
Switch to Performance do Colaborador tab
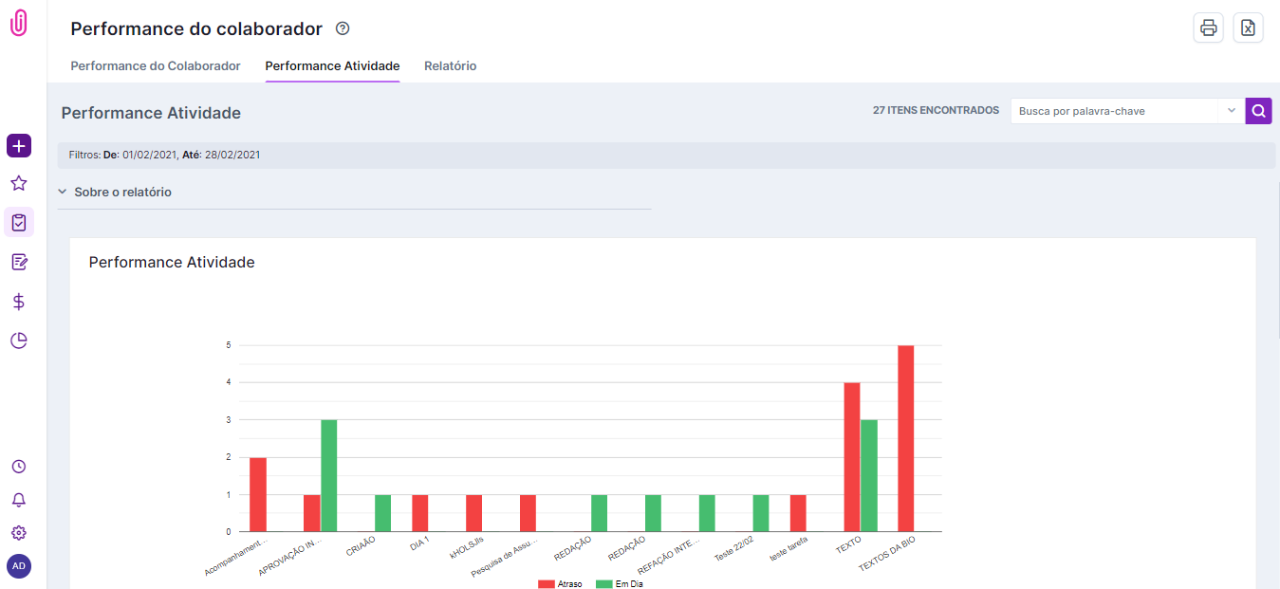[156, 66]
